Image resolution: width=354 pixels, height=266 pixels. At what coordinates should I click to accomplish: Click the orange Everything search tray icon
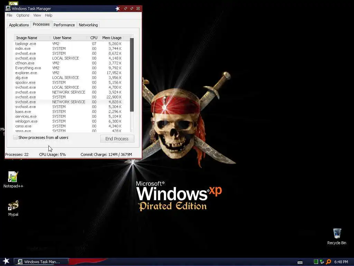[328, 262]
